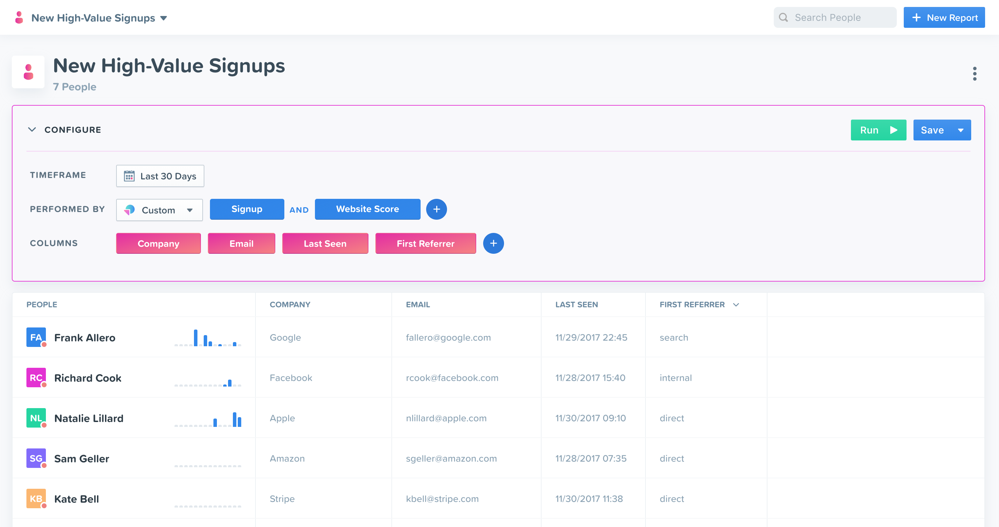Run the report
The height and width of the screenshot is (527, 999).
878,130
